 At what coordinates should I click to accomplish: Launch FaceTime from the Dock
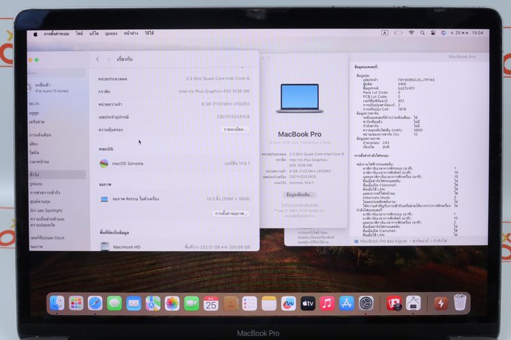191,303
